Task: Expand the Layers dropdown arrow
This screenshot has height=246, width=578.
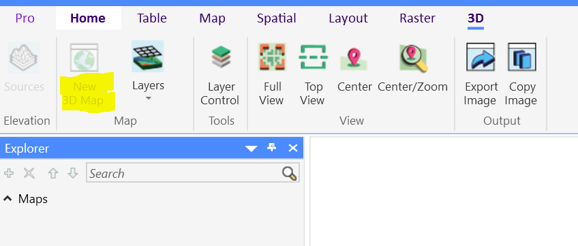Action: tap(148, 99)
